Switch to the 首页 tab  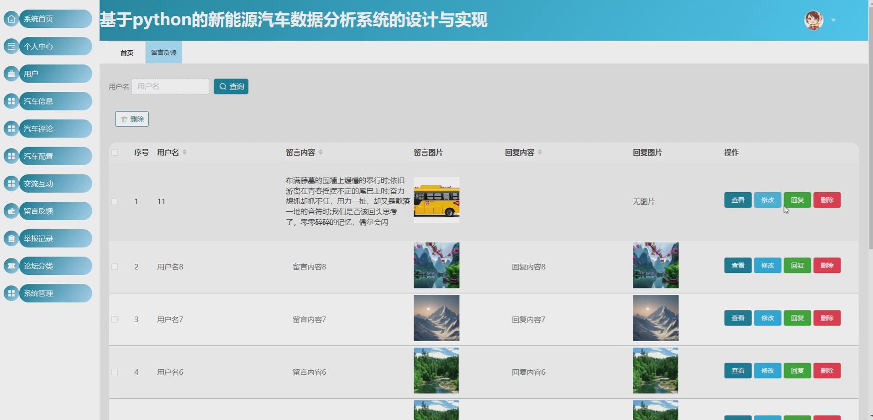[x=126, y=52]
